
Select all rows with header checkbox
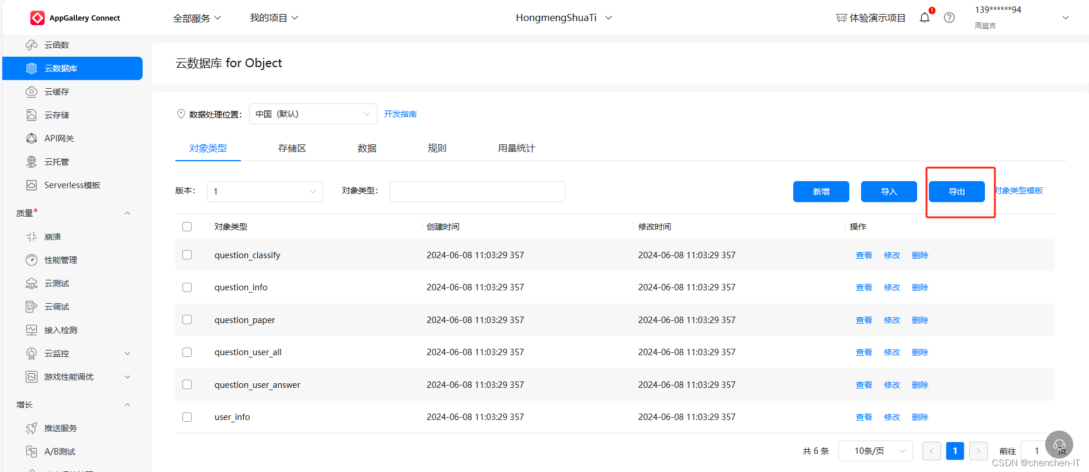[x=187, y=227]
